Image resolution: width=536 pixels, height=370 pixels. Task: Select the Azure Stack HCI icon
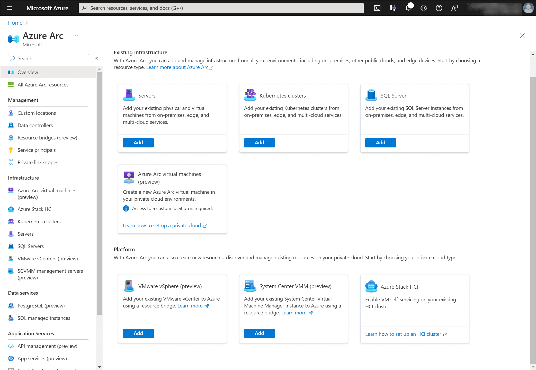(371, 286)
